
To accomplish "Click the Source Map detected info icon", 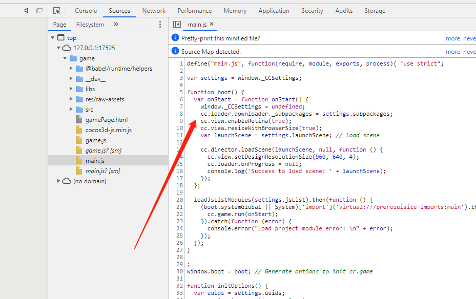I will [175, 51].
